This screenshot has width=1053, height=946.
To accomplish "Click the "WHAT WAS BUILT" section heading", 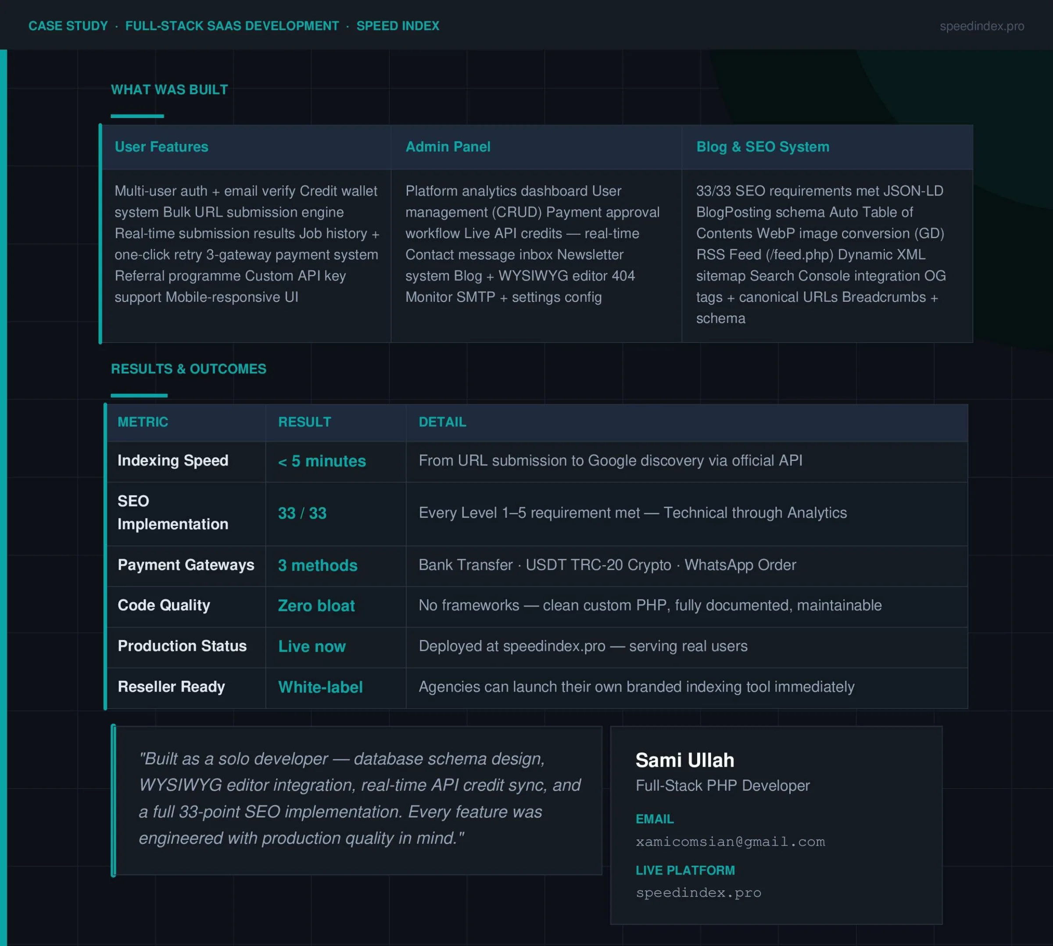I will pyautogui.click(x=168, y=89).
